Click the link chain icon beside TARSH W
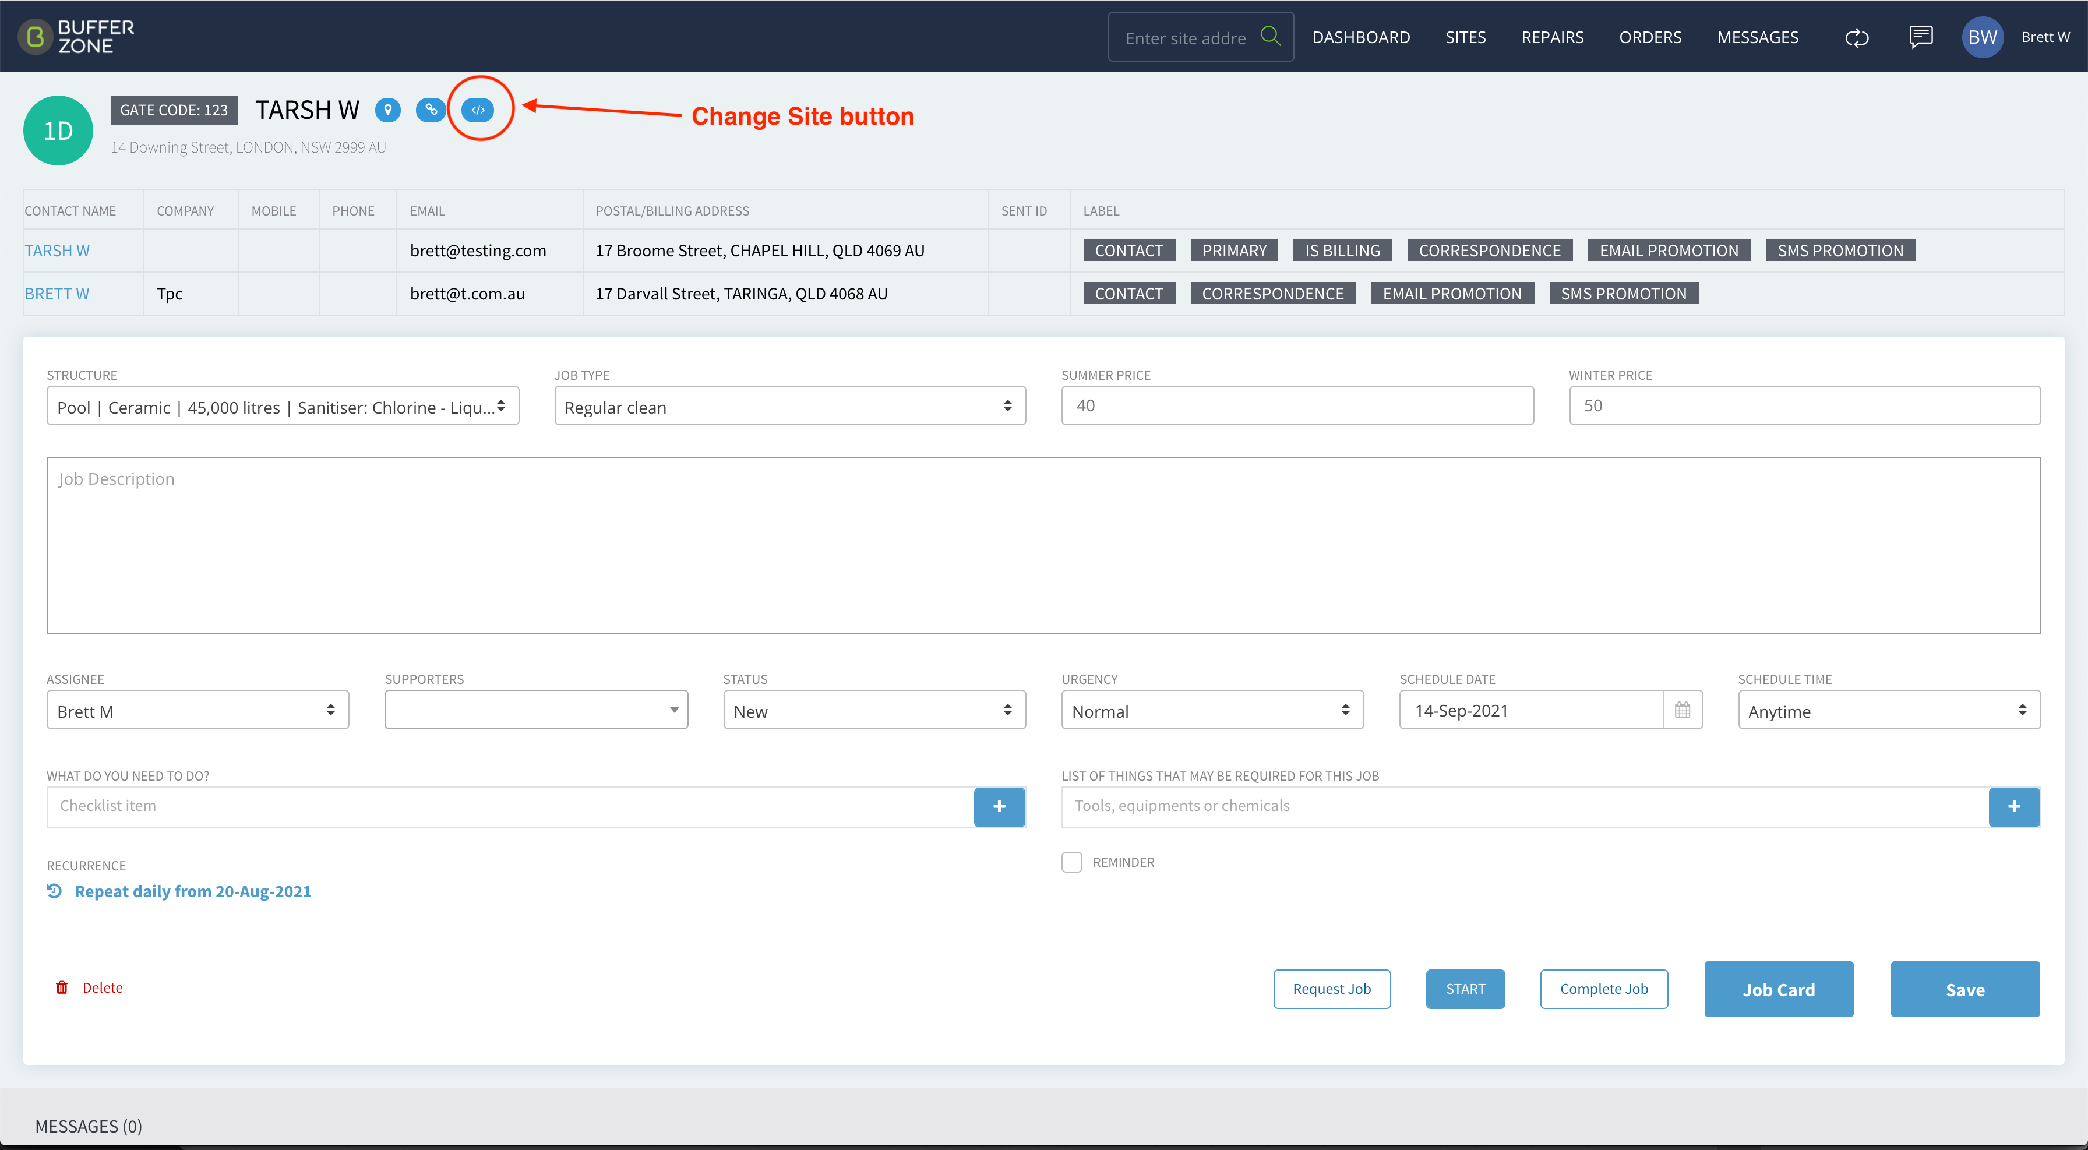The height and width of the screenshot is (1150, 2088). tap(431, 110)
